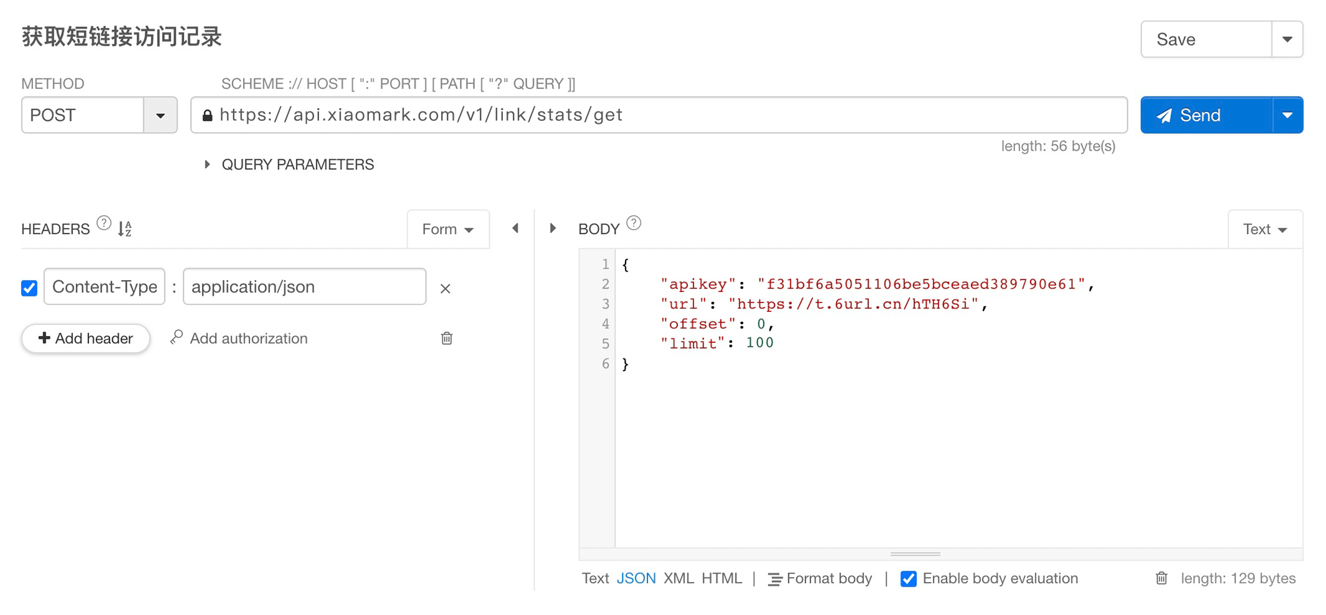Expand the QUERY PARAMETERS section

tap(207, 164)
